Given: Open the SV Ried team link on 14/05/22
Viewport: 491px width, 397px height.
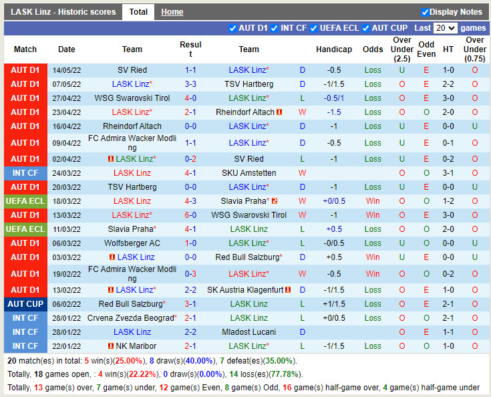Looking at the screenshot, I should (132, 70).
